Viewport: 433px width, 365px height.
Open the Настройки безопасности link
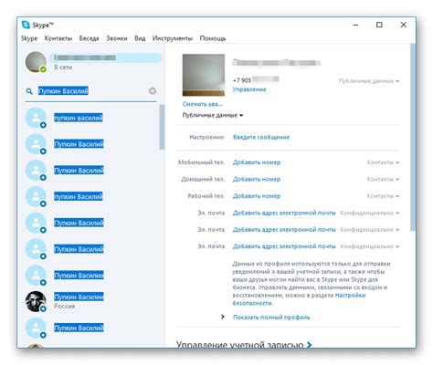click(350, 296)
